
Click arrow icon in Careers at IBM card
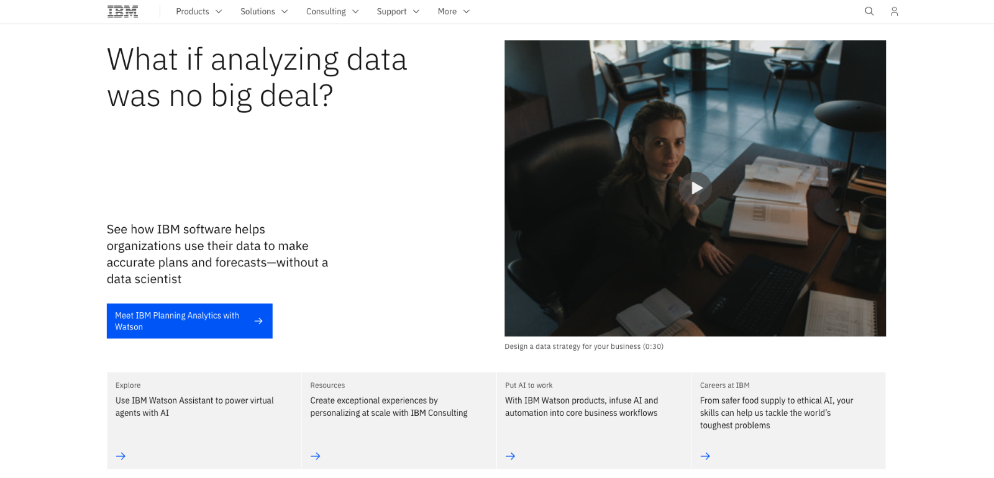(705, 456)
